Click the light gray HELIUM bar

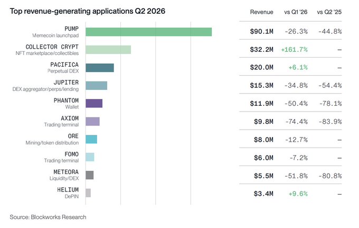[88, 193]
